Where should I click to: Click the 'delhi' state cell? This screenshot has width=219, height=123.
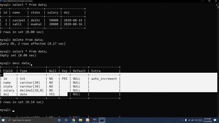click(35, 20)
